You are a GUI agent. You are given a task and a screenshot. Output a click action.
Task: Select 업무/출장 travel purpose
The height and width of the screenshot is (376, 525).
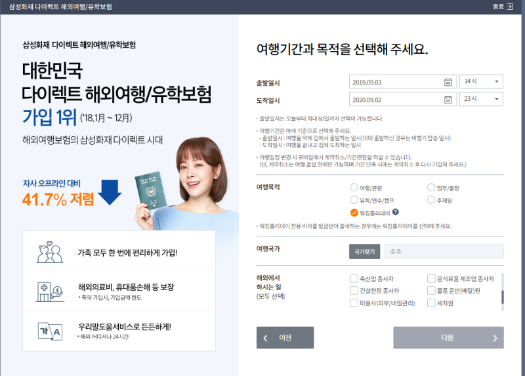coord(431,187)
